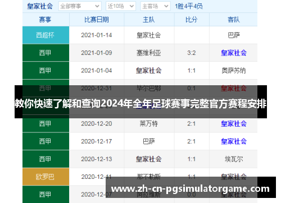The width and height of the screenshot is (281, 203).
Task: Open away team 埃瓦尔
Action: 234,159
